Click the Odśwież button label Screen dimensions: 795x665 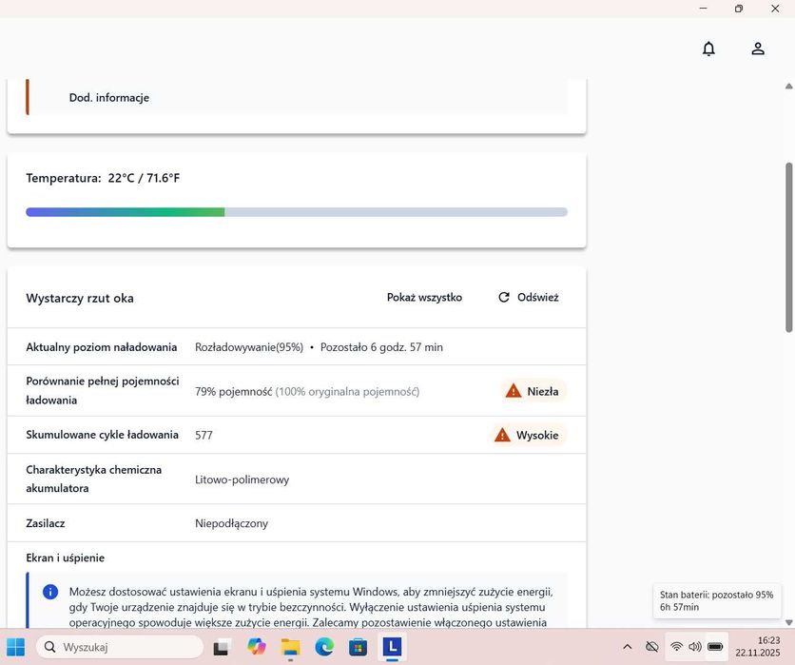pos(538,297)
